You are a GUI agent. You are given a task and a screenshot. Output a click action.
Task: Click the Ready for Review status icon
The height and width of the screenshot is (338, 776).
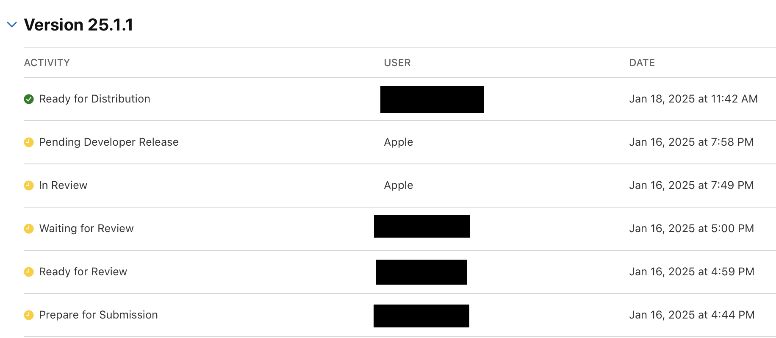click(x=29, y=272)
